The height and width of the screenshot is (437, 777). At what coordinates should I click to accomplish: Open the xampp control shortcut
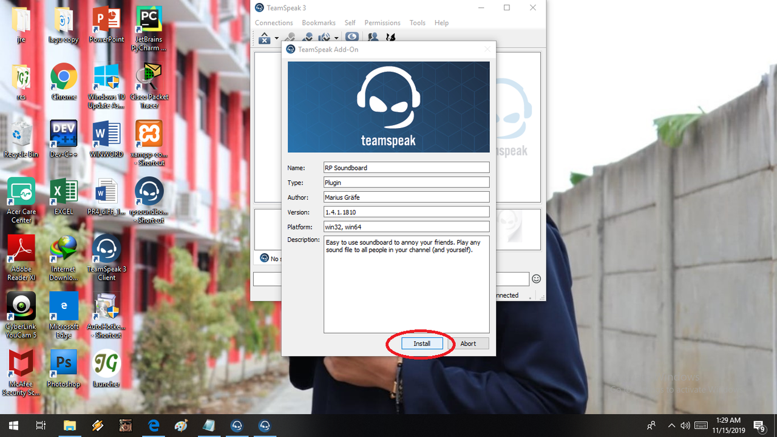(149, 144)
